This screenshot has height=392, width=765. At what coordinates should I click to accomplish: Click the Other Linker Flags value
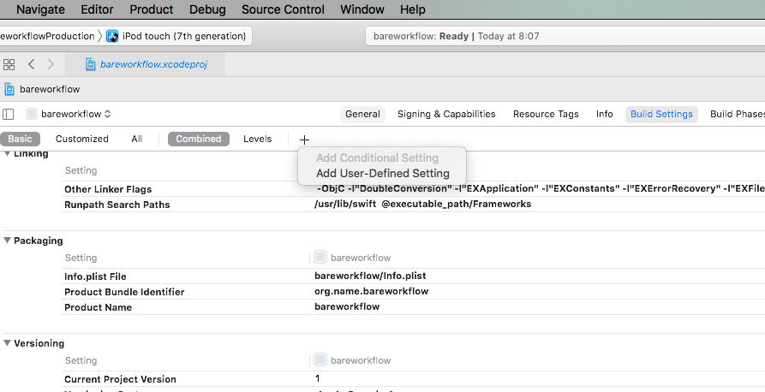pos(541,188)
